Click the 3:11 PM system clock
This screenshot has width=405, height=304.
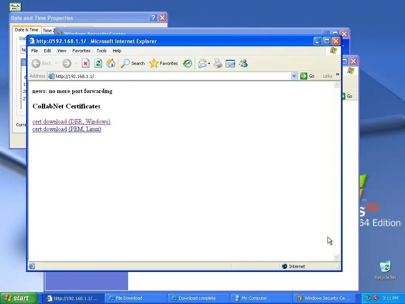click(x=390, y=298)
